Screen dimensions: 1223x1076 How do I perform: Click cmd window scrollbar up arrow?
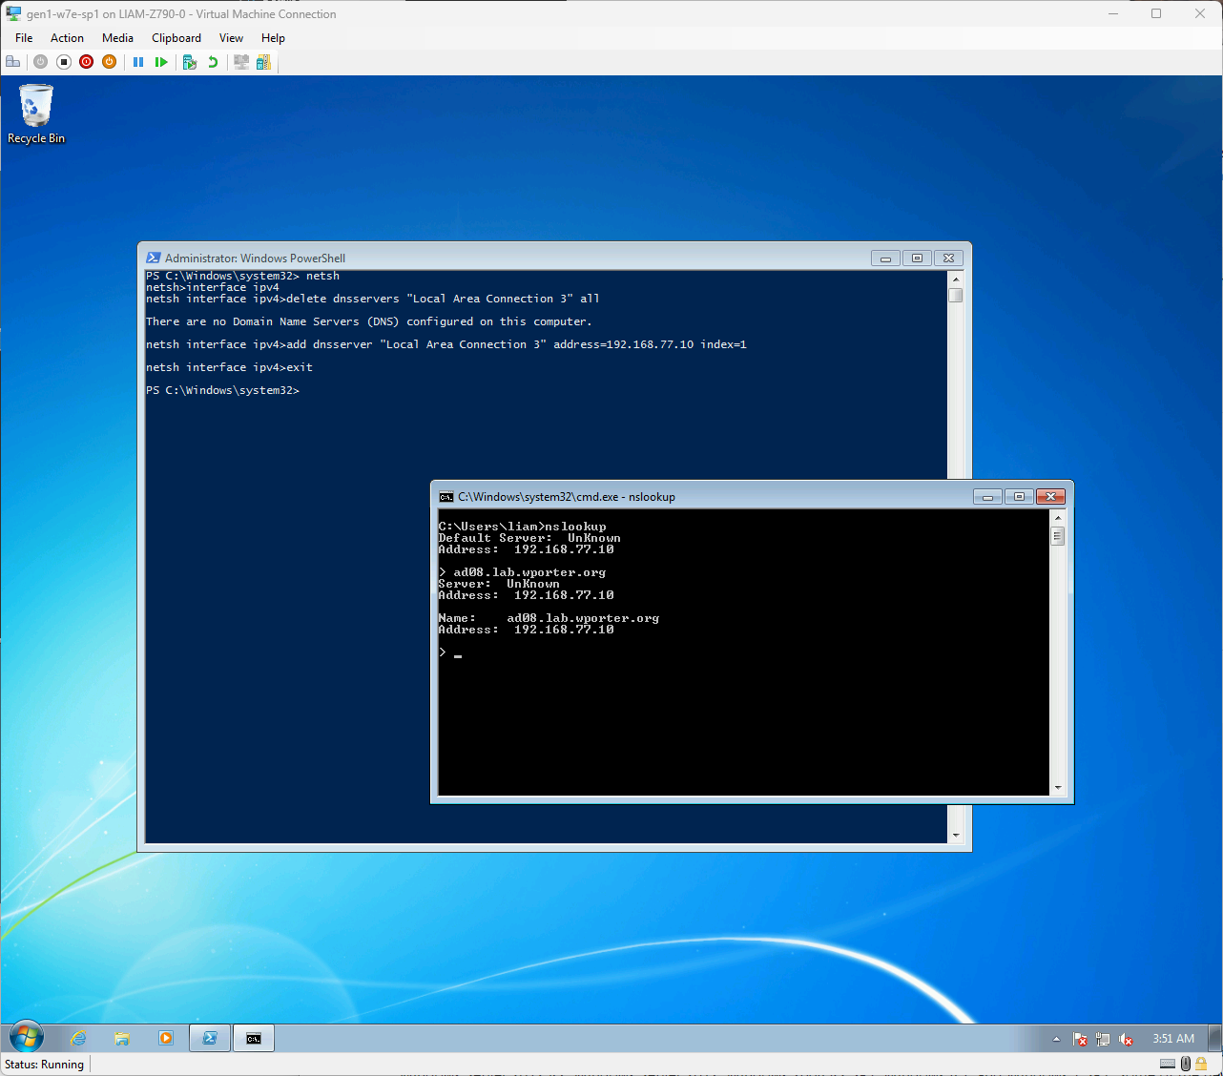point(1057,518)
